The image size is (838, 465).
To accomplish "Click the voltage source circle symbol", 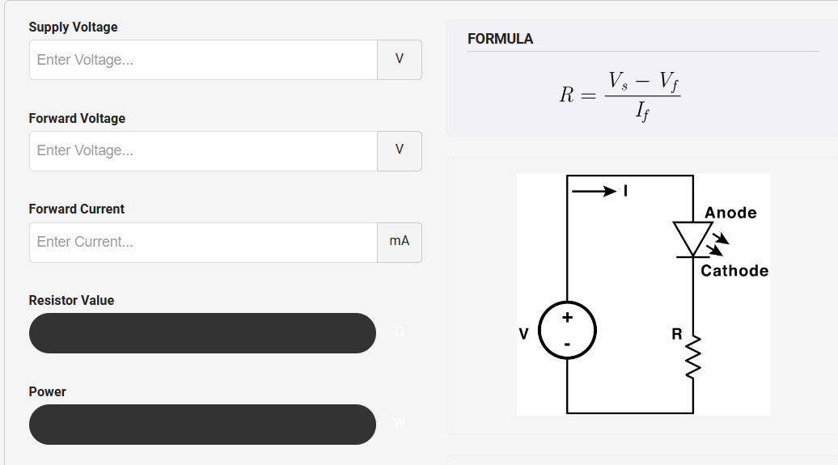I will pos(567,330).
